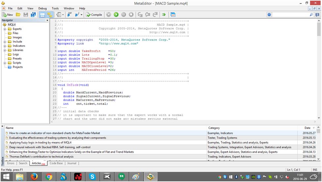This screenshot has width=322, height=182.
Task: Expand the Indicators folder tree node
Action: click(x=5, y=46)
